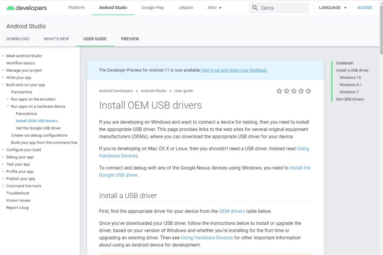The image size is (383, 255).
Task: Expand Debug your app section
Action: tap(3, 157)
